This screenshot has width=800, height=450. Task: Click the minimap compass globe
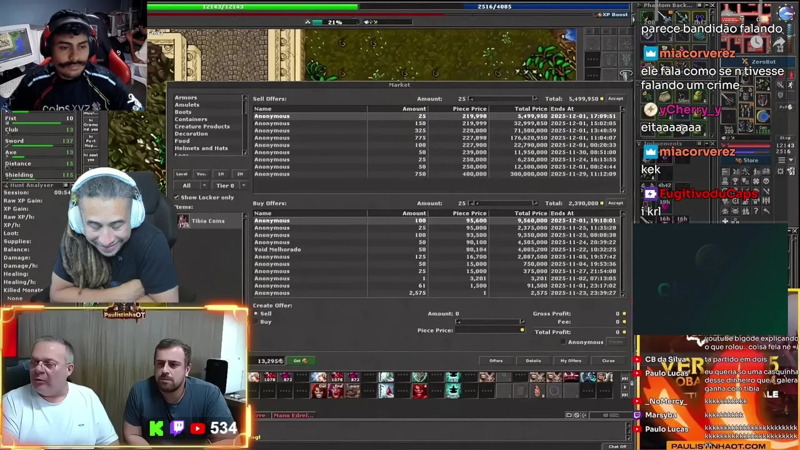point(786,12)
